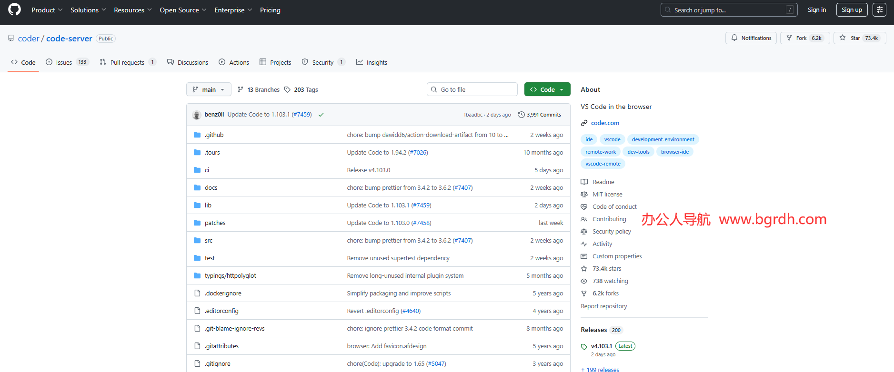
Task: Switch to the Pull requests tab
Action: [127, 62]
